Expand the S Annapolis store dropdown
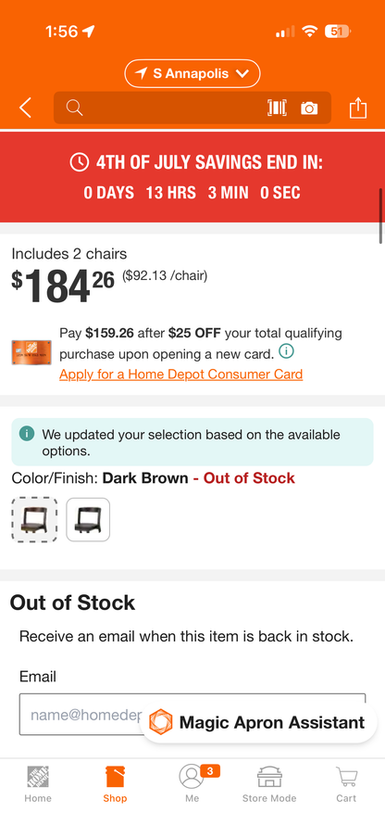385x838 pixels. pos(192,74)
